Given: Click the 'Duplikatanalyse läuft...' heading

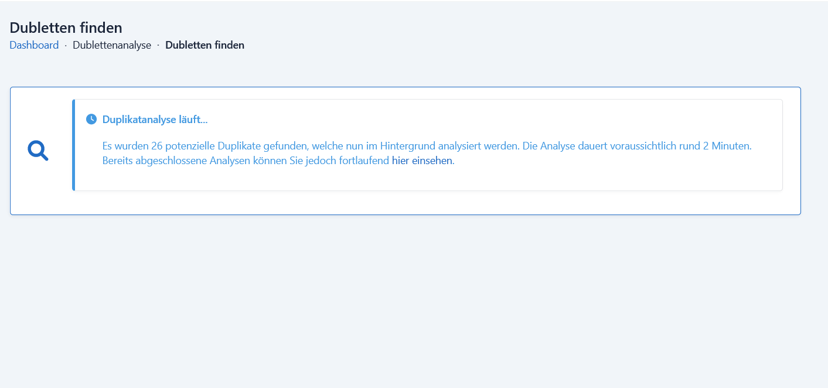Looking at the screenshot, I should click(x=155, y=119).
